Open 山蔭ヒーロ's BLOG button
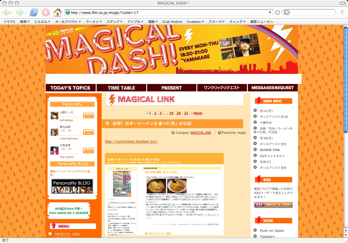 coord(89,115)
